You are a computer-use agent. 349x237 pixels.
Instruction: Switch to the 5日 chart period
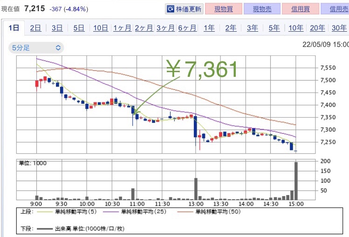79,28
